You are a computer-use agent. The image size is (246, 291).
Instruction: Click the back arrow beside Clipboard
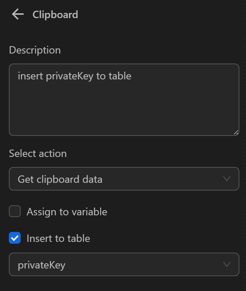[17, 14]
